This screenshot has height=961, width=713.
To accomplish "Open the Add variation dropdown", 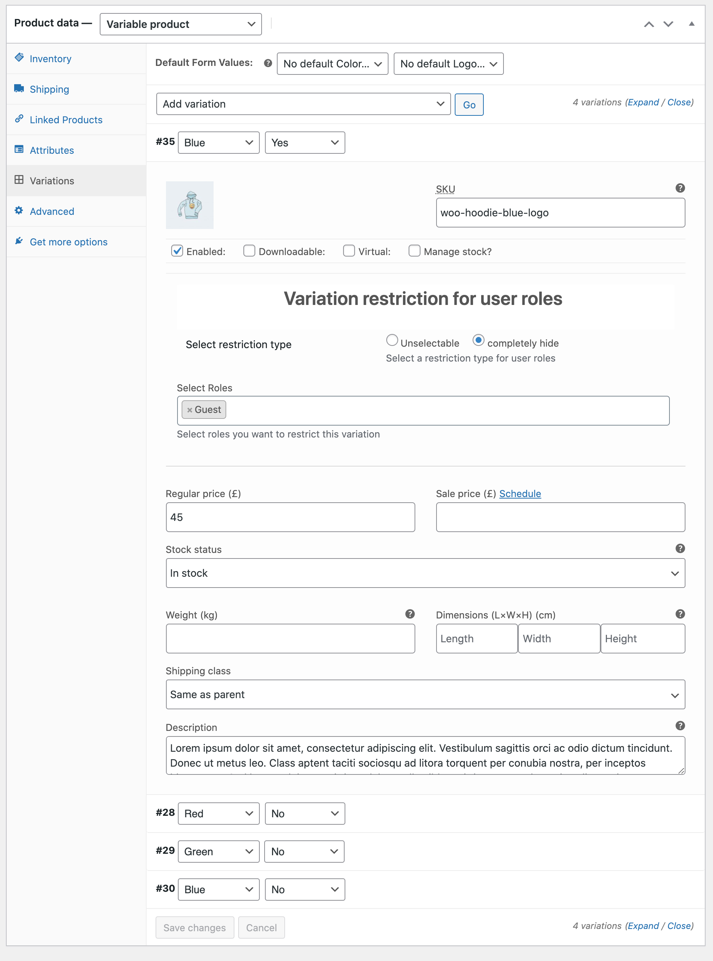I will tap(303, 104).
